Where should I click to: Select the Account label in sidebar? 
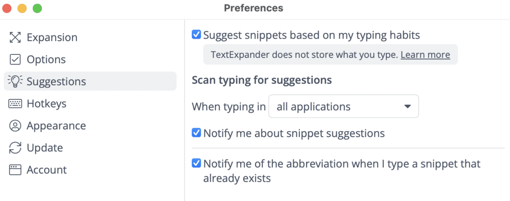47,170
